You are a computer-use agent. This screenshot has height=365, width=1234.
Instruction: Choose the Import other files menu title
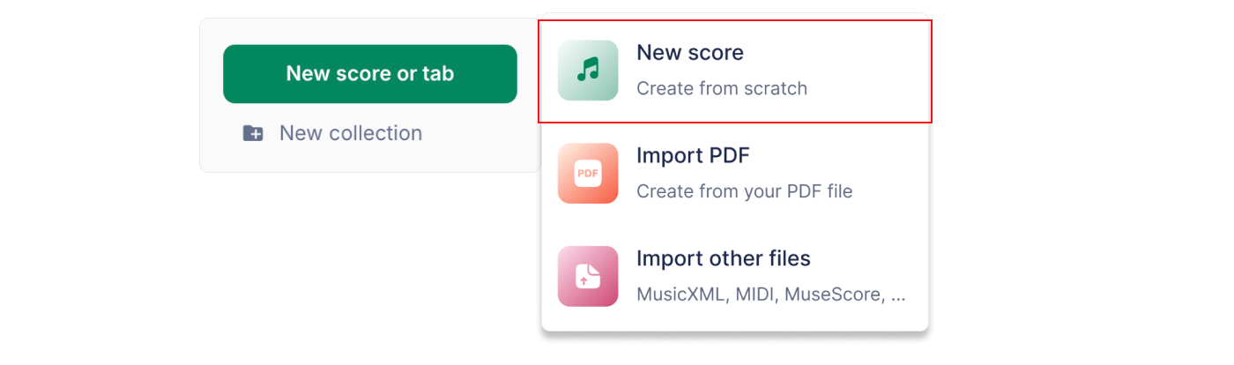click(x=724, y=258)
